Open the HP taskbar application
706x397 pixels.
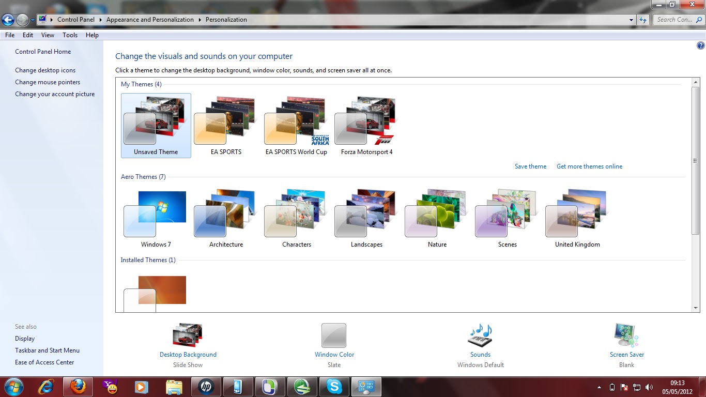tap(206, 387)
